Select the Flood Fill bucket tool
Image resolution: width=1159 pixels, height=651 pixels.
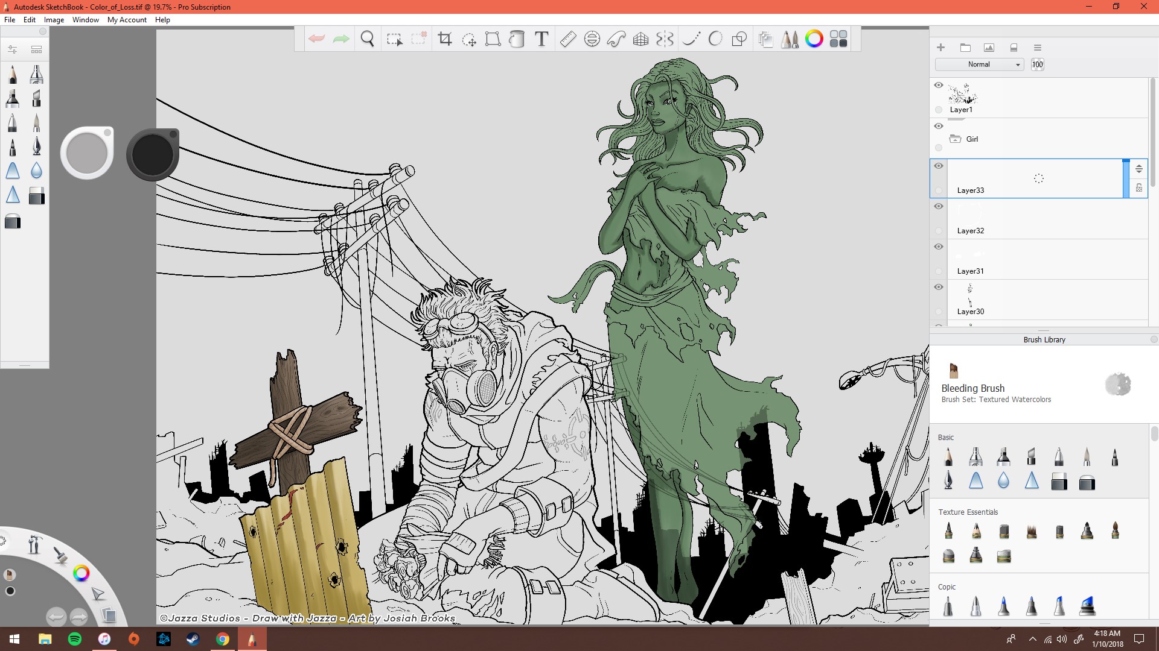point(517,39)
